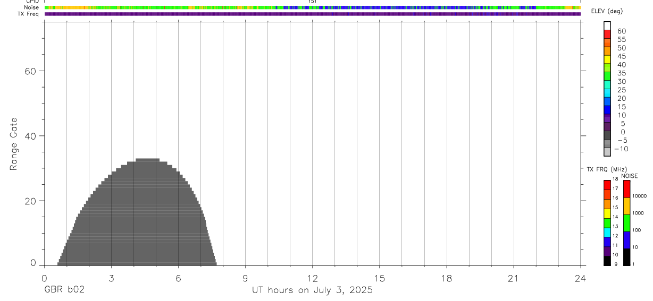The image size is (653, 301).
Task: Click the x-axis tick label '6'
Action: coord(178,278)
